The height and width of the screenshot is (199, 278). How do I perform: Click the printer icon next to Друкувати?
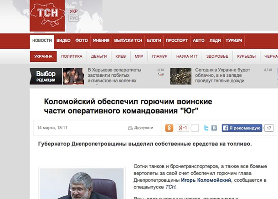pyautogui.click(x=130, y=128)
